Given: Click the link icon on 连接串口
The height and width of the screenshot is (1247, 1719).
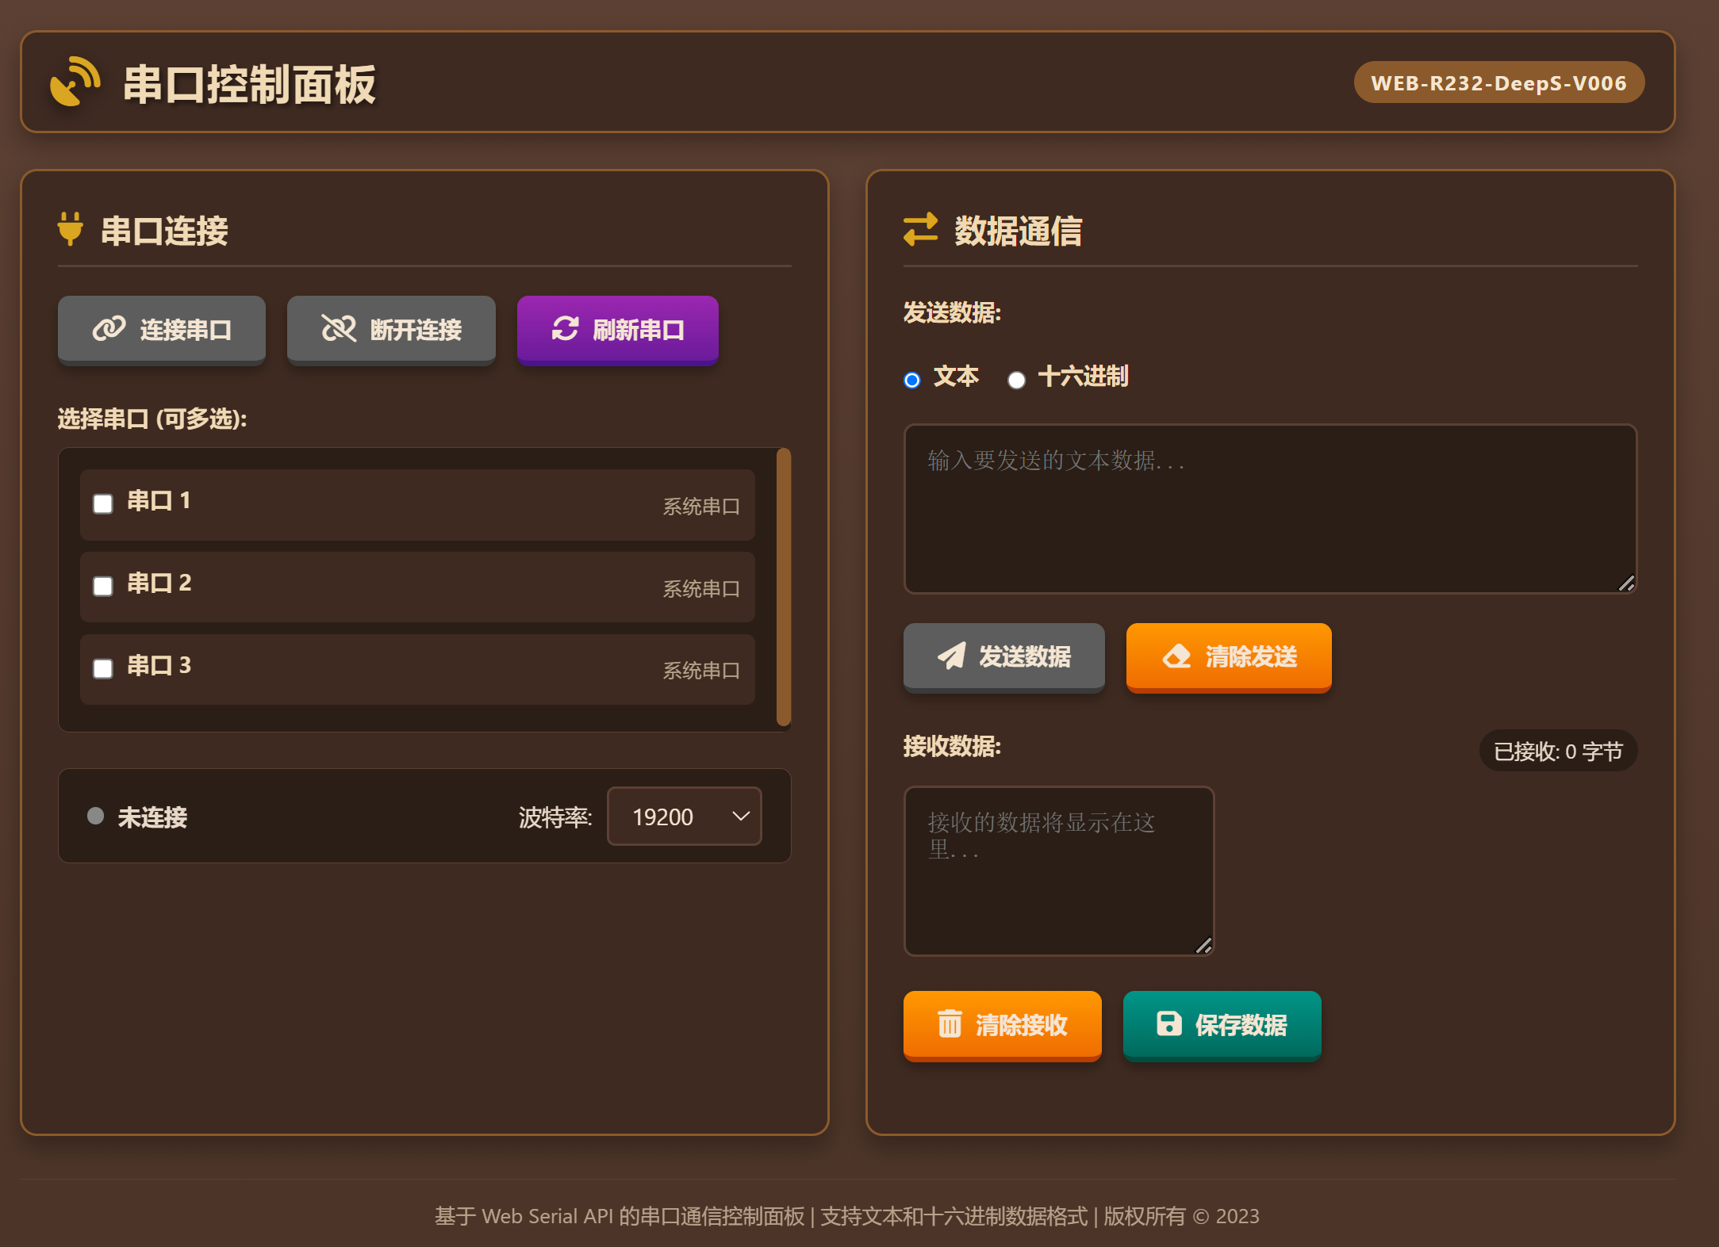Looking at the screenshot, I should [x=109, y=328].
